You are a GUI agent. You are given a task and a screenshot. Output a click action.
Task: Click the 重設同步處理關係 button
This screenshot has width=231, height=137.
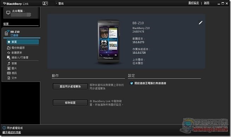(70, 87)
